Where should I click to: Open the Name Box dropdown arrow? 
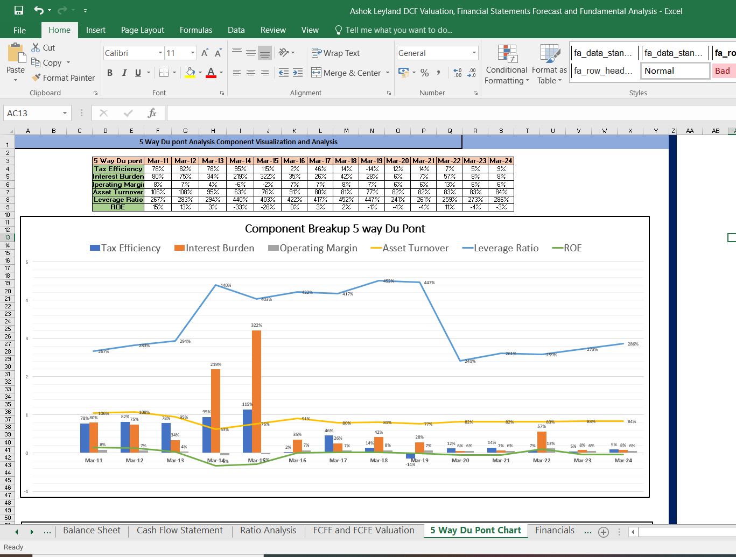point(65,113)
